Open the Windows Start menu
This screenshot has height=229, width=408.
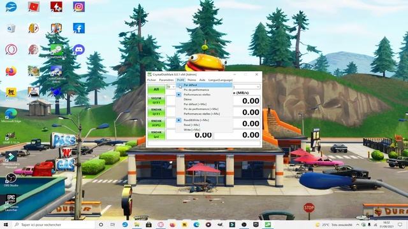pyautogui.click(x=6, y=225)
